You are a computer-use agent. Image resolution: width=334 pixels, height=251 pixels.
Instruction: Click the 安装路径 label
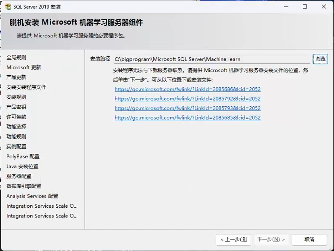click(x=100, y=59)
